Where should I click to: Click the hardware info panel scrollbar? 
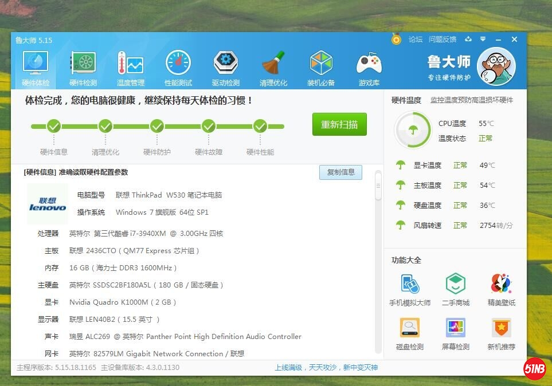click(x=377, y=185)
